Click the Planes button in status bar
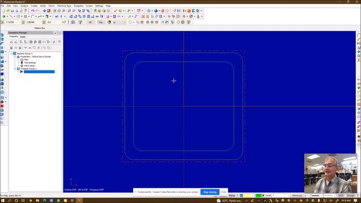 232,196
